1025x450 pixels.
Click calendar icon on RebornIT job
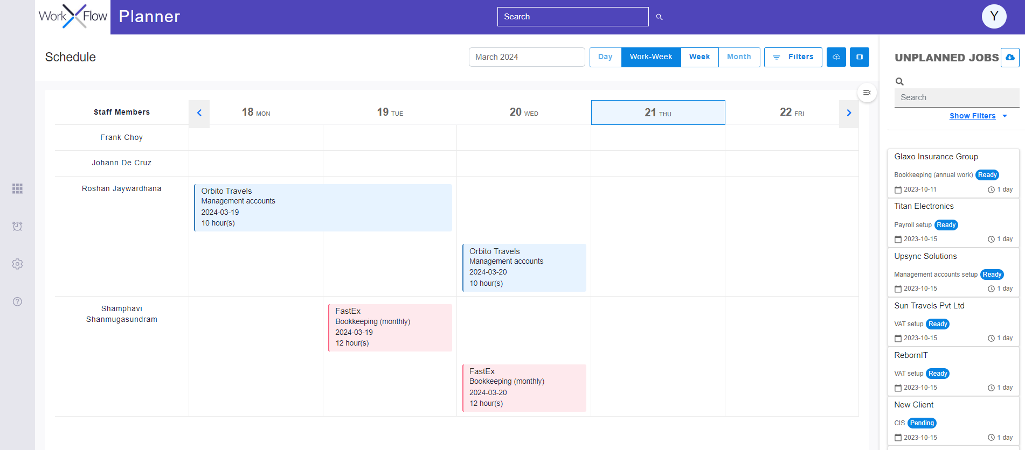coord(898,388)
